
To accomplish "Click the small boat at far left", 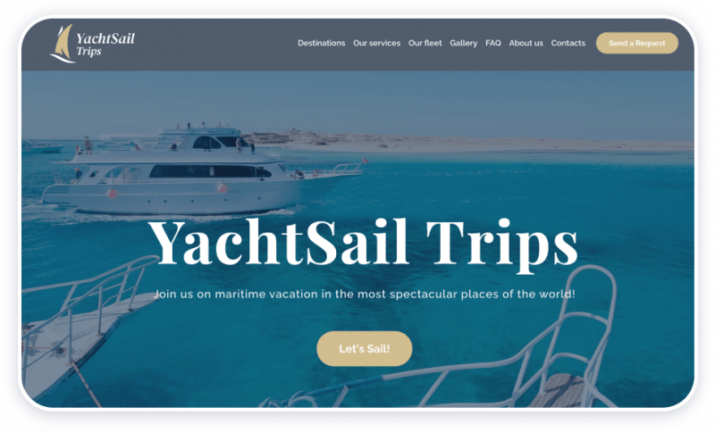I will point(42,146).
